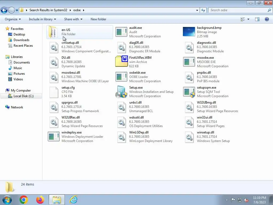
Task: Select the diagER.dll file icon
Action: coord(122,48)
